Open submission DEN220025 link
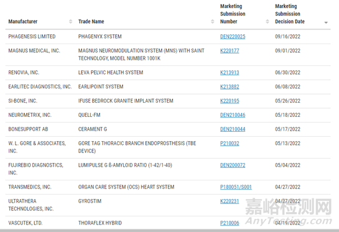 click(233, 37)
